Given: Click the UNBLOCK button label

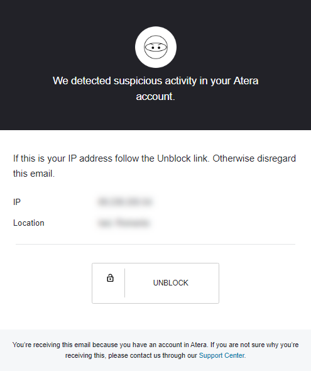Looking at the screenshot, I should coord(171,283).
